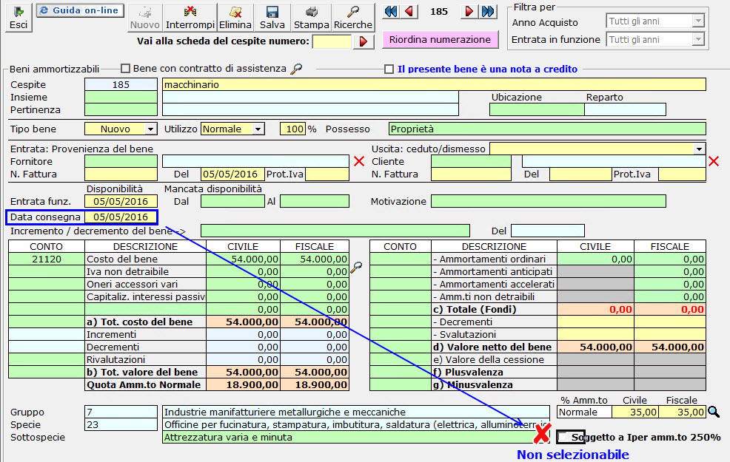Image resolution: width=730 pixels, height=462 pixels.
Task: Open the Tipo bene dropdown
Action: point(151,129)
